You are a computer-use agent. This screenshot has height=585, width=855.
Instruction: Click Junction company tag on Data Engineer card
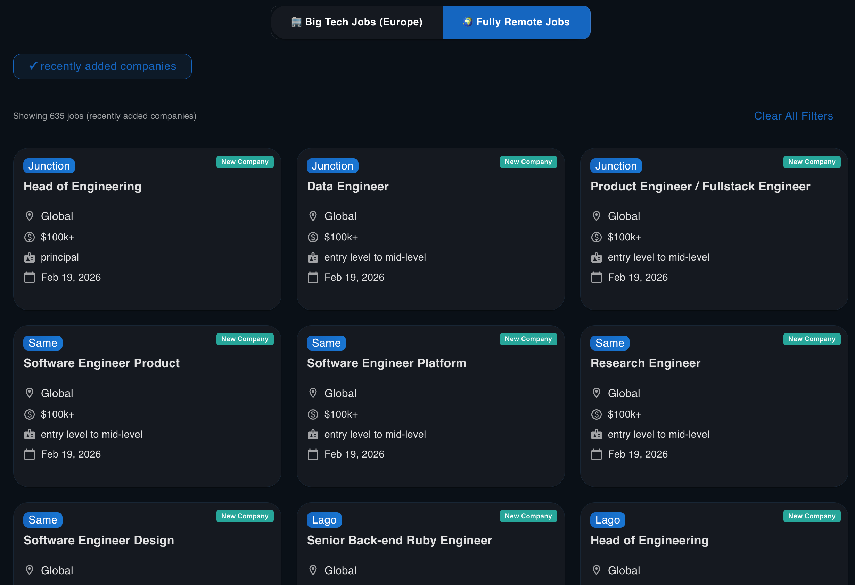click(x=332, y=166)
